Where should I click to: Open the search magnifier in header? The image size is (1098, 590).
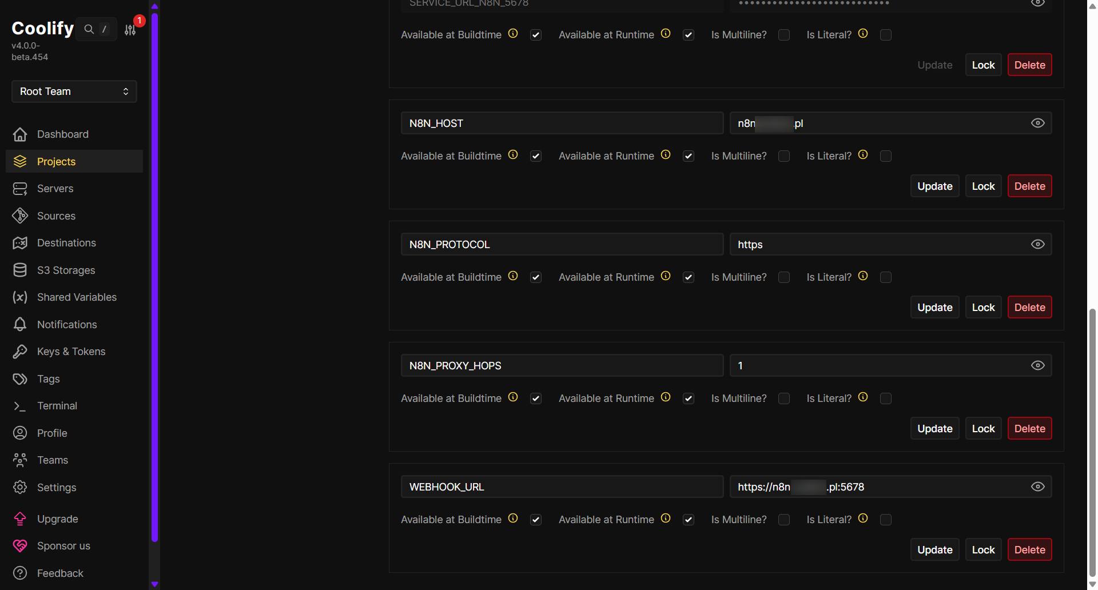pos(89,29)
